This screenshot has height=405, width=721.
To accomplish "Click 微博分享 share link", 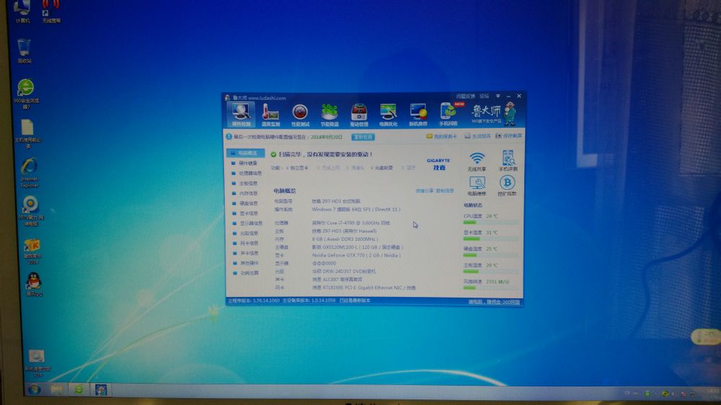I will [425, 191].
